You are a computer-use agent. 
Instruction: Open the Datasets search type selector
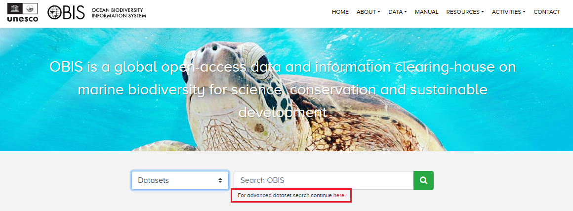(180, 180)
